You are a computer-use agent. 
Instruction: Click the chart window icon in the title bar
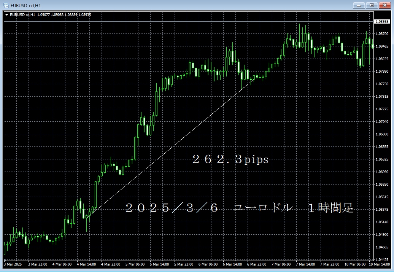click(x=6, y=5)
